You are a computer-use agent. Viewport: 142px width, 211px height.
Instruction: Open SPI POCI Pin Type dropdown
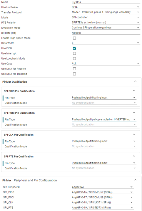pos(104,120)
